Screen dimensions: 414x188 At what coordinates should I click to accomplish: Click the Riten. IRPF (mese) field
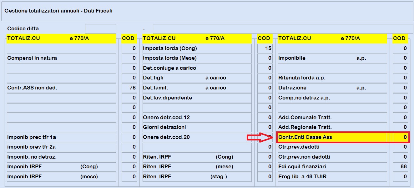[197, 167]
